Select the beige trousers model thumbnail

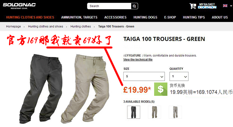pos(154,112)
